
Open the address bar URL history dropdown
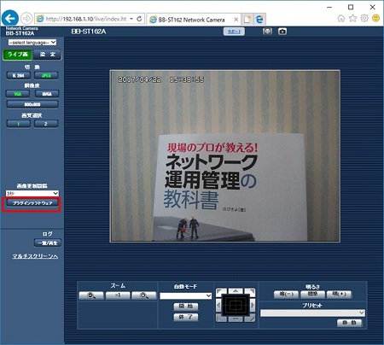(x=131, y=19)
